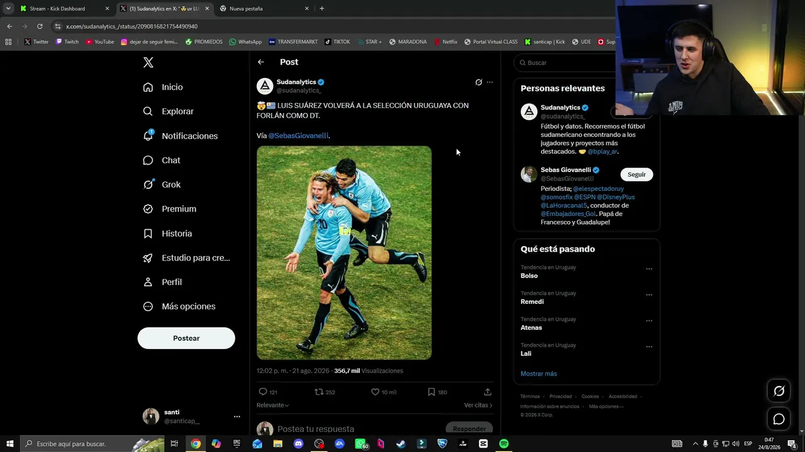
Task: Open more options for Remedi trend
Action: [649, 294]
